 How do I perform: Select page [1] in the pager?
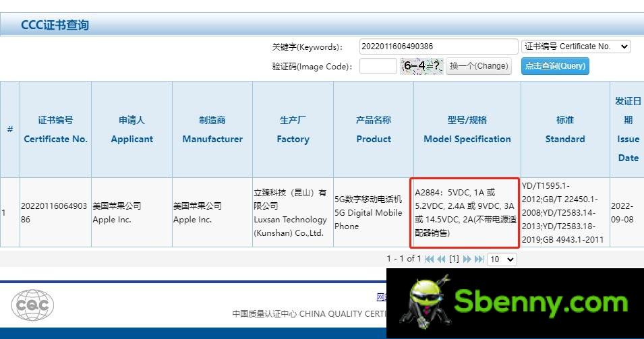coord(454,259)
